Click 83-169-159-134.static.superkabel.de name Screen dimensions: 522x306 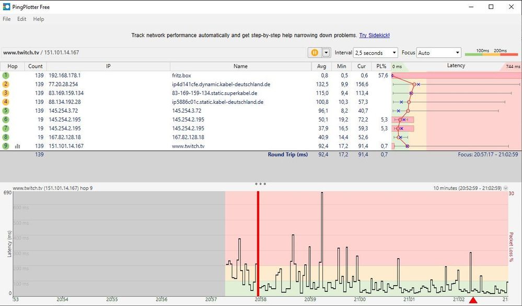[214, 93]
